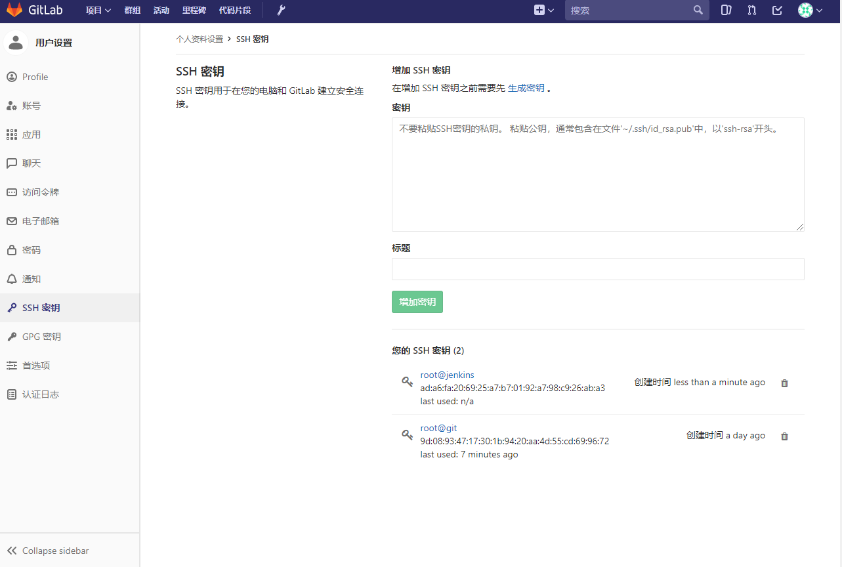Image resolution: width=842 pixels, height=567 pixels.
Task: Open the issues icon next to search
Action: pyautogui.click(x=725, y=10)
